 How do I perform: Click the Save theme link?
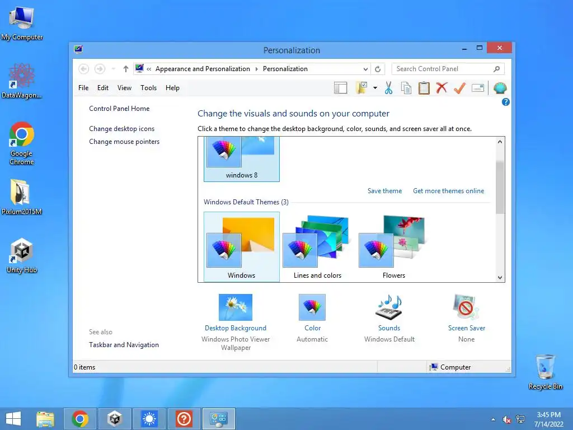[x=384, y=191]
